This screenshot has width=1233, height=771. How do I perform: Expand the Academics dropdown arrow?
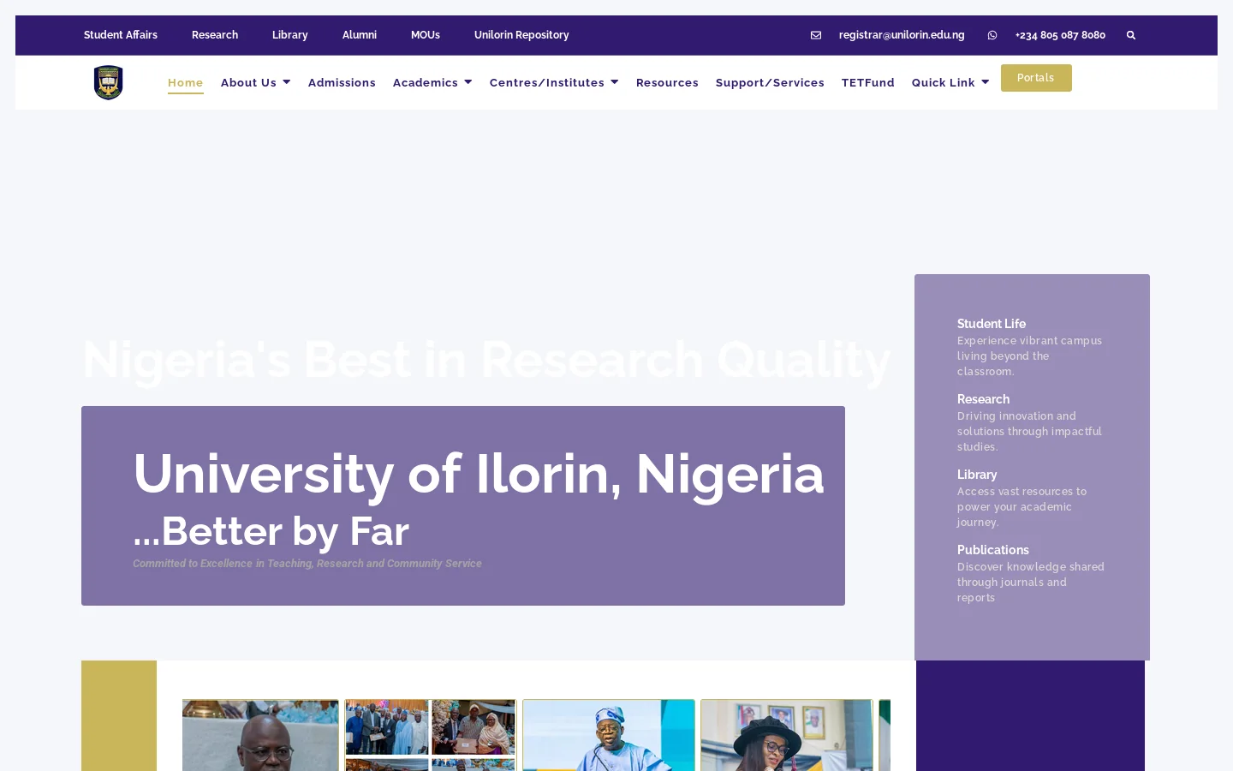click(468, 82)
